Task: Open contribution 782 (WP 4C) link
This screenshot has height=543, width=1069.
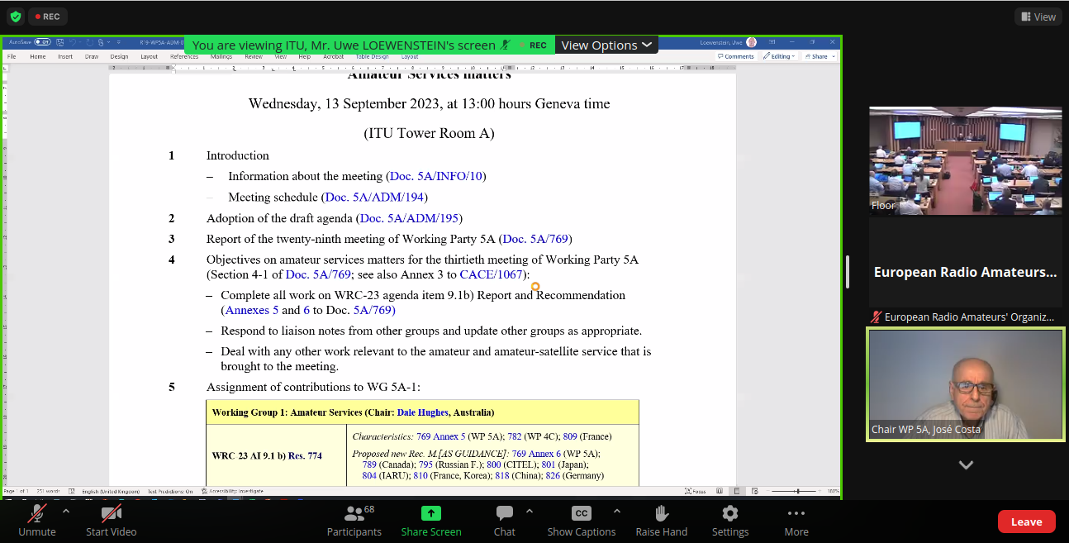Action: [x=514, y=436]
